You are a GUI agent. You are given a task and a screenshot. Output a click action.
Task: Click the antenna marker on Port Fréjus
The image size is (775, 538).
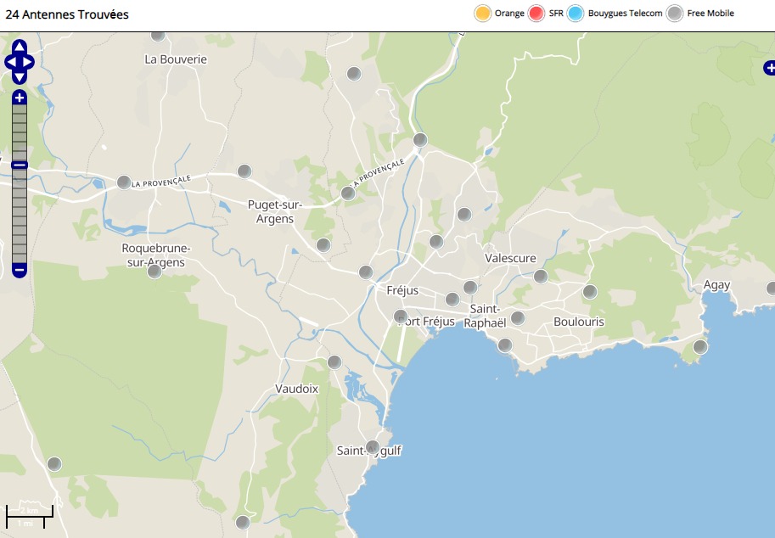401,317
